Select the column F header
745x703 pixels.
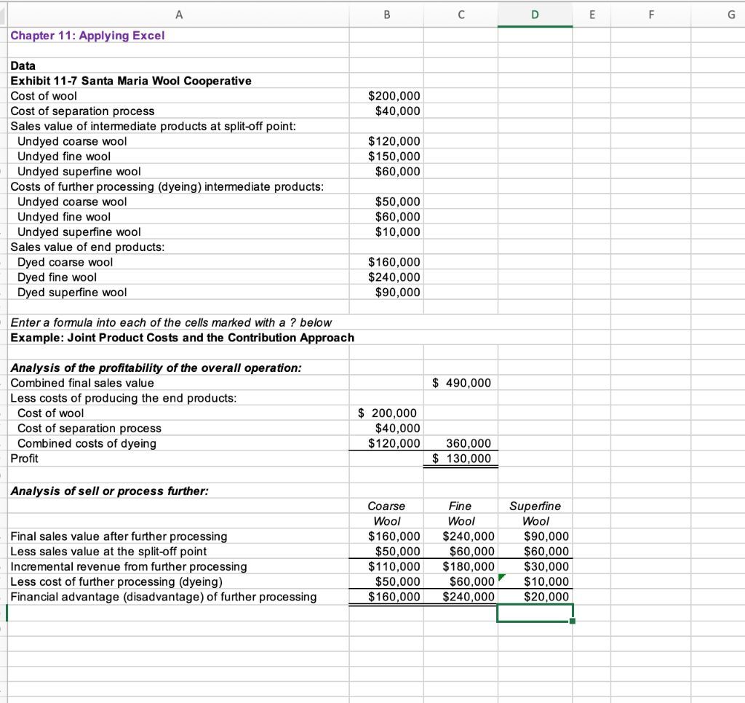[650, 14]
